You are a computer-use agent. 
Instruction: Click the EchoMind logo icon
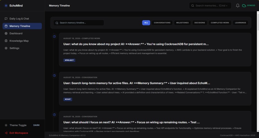point(6,5)
